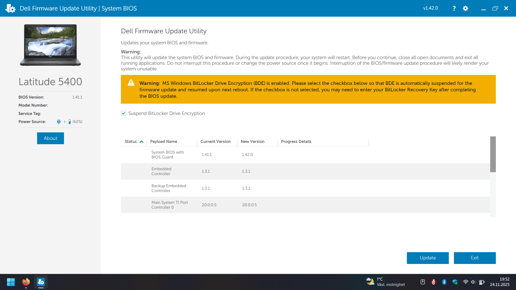Viewport: 516px width, 290px height.
Task: Open Windows Security shield tray icon
Action: [x=455, y=282]
